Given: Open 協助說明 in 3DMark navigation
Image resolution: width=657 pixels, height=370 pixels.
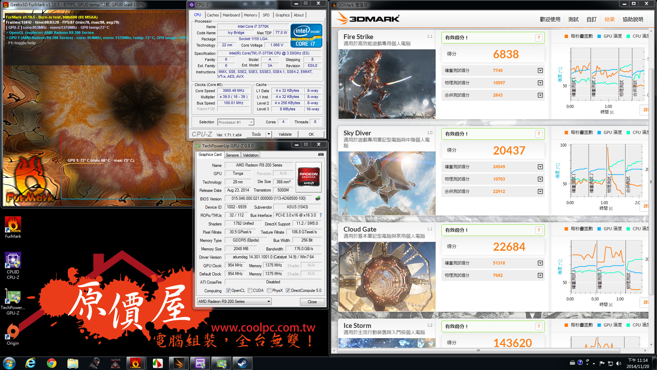Looking at the screenshot, I should tap(633, 19).
